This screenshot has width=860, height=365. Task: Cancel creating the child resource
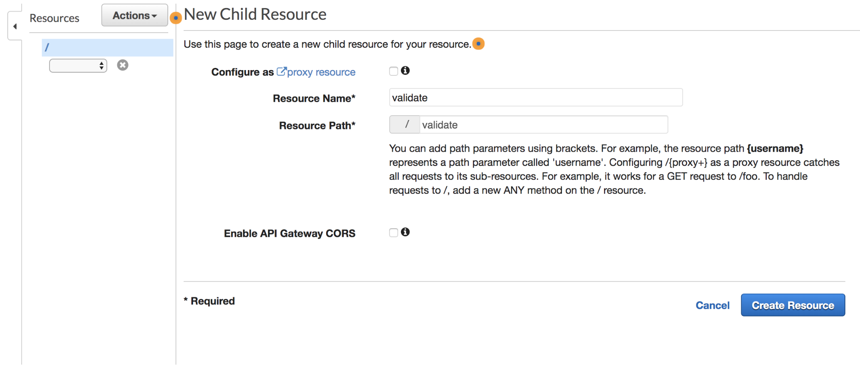point(712,305)
